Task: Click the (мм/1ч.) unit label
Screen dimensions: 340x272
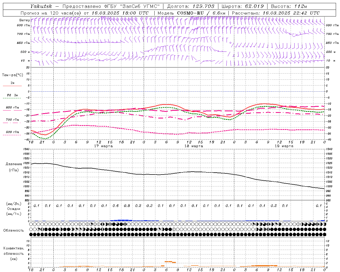Action: 14,214
